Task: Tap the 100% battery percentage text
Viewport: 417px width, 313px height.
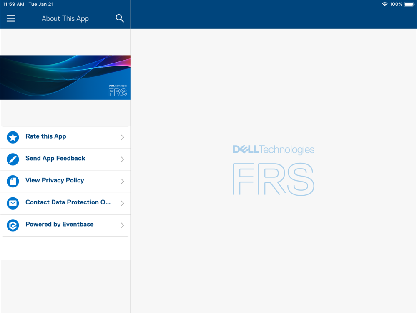Action: [396, 4]
